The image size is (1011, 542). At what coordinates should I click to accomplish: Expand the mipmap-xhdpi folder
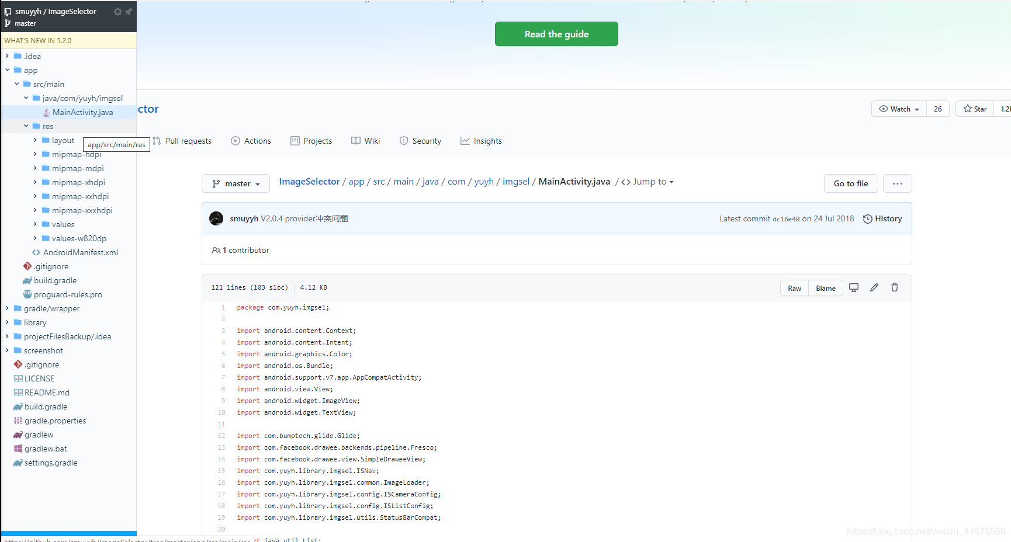[x=35, y=182]
